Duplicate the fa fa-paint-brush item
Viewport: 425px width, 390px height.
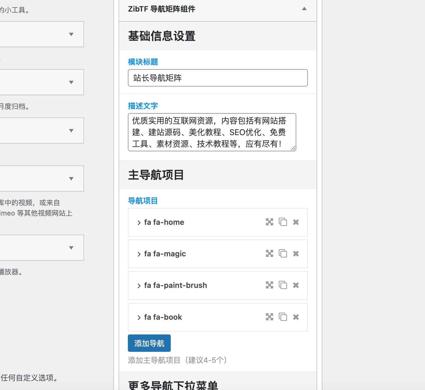pos(283,285)
